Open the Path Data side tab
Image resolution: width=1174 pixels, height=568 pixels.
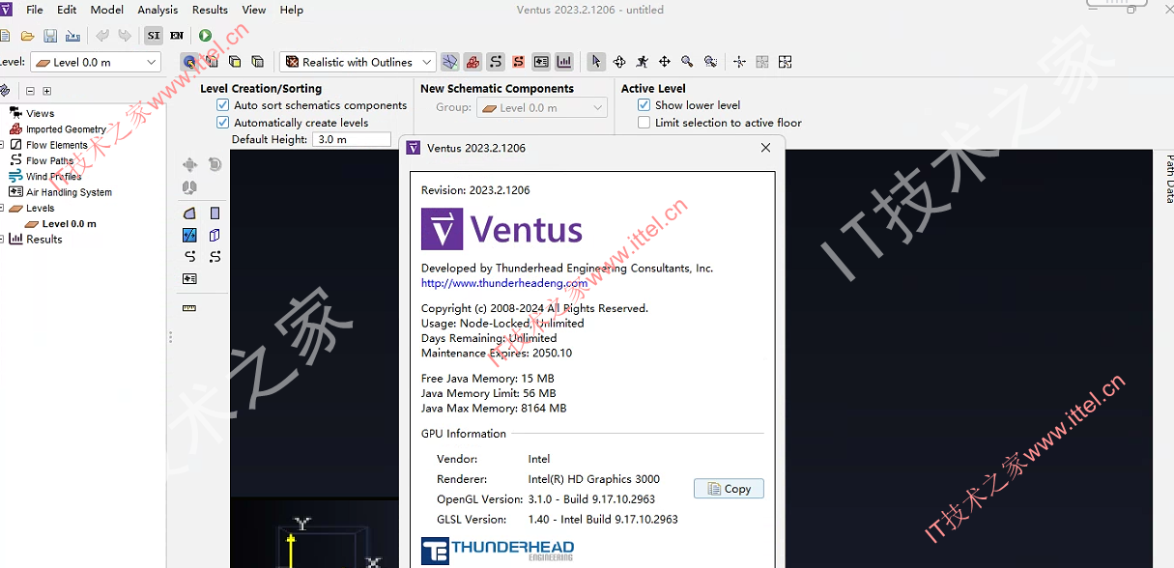point(1168,178)
